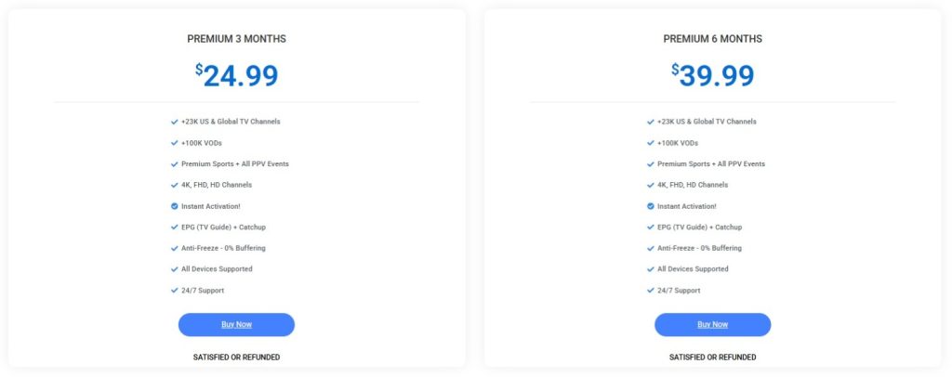Click checkmark beside EPG (TV Guide) in 6 Months plan
This screenshot has width=952, height=377.
[651, 227]
